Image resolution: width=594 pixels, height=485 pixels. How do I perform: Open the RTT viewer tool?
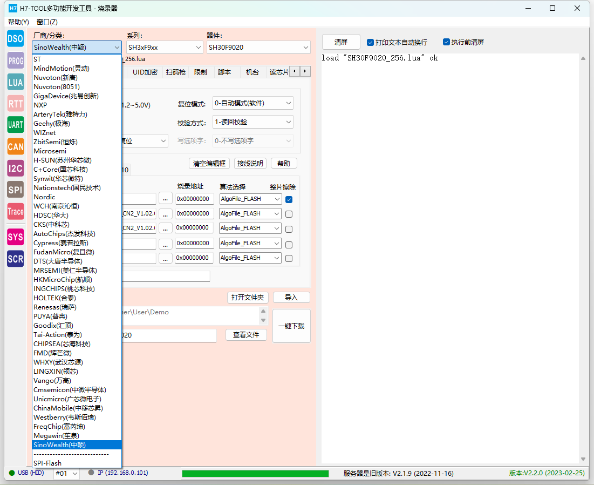click(x=16, y=104)
